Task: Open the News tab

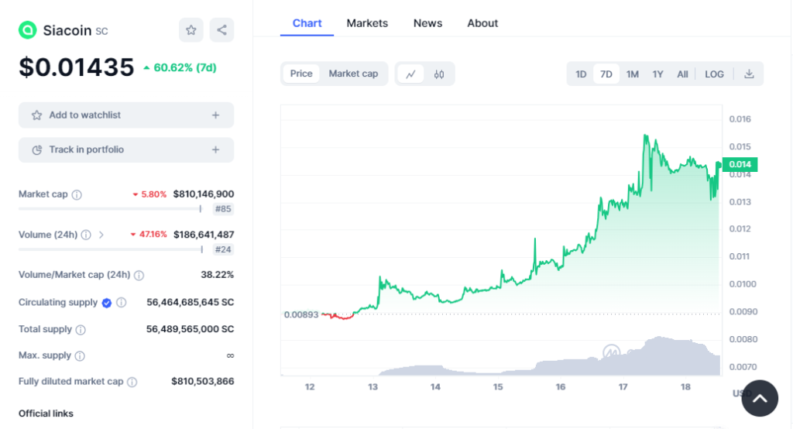Action: pyautogui.click(x=427, y=23)
